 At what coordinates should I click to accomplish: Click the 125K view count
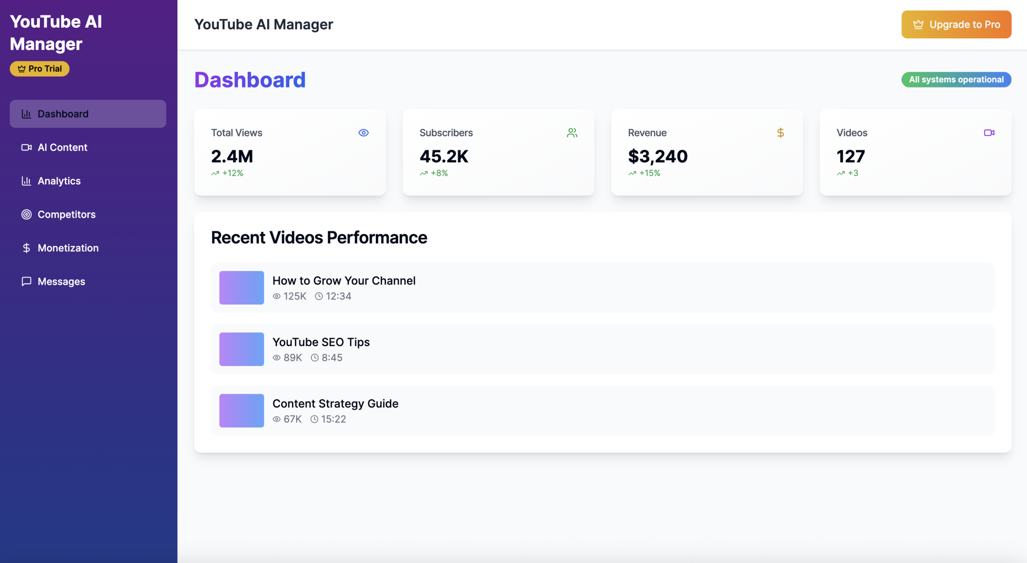[x=295, y=296]
